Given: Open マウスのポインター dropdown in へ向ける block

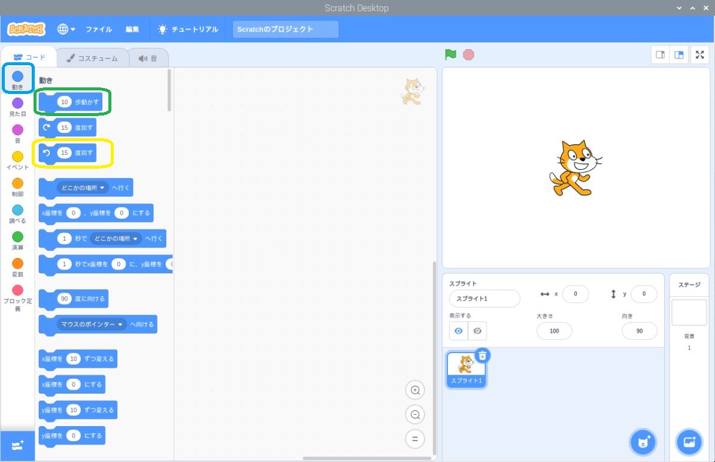Looking at the screenshot, I should (92, 324).
